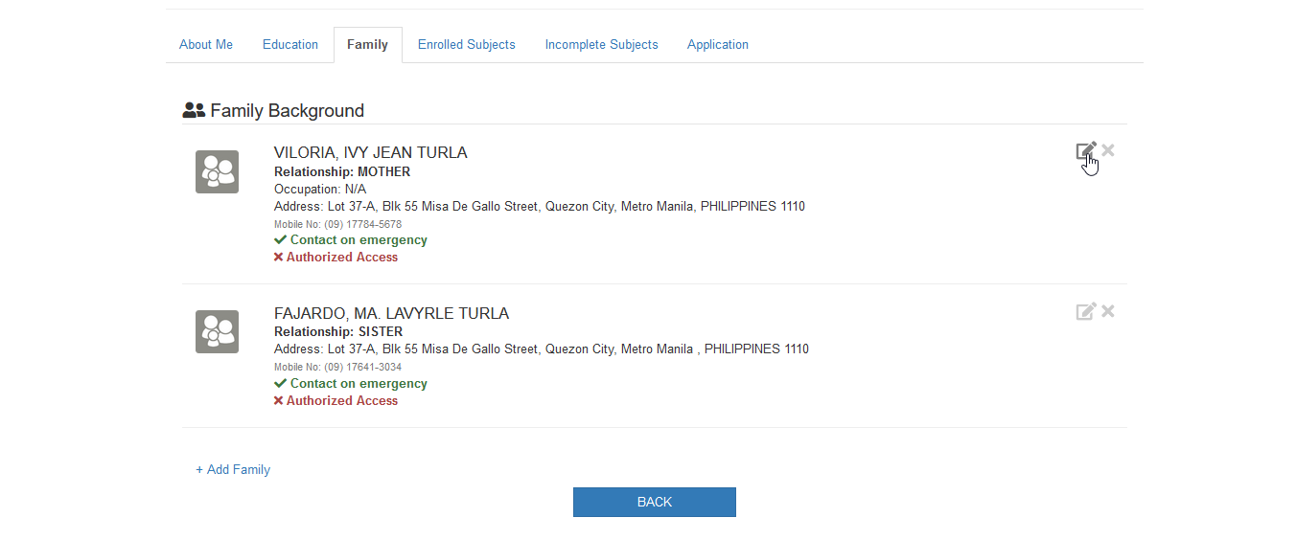Viewport: 1296px width, 540px height.
Task: Click the family avatar icon beside VILORIA
Action: pos(217,172)
